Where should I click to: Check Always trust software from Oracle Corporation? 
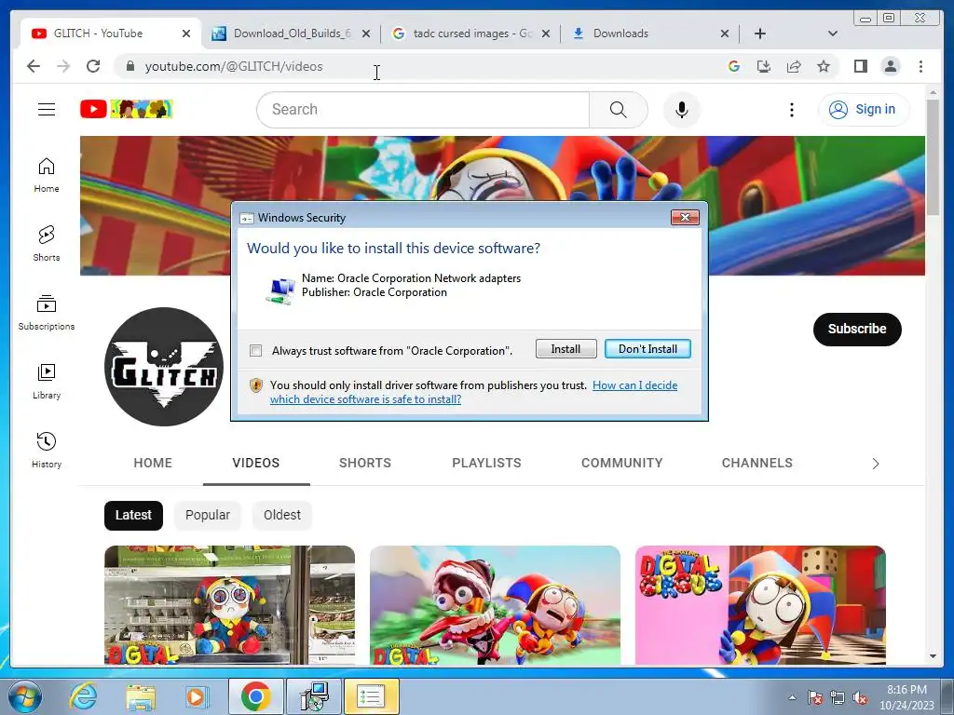pos(255,351)
